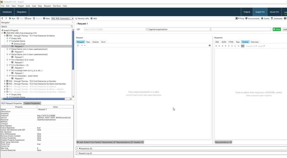
Task: Click the Groovy Script star icon
Action: click(12, 44)
